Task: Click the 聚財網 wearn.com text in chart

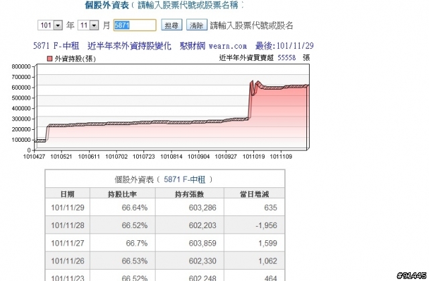Action: tap(213, 45)
